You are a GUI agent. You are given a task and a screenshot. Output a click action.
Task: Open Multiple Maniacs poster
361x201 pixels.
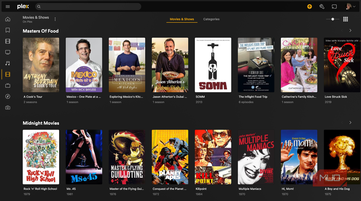pos(256,157)
